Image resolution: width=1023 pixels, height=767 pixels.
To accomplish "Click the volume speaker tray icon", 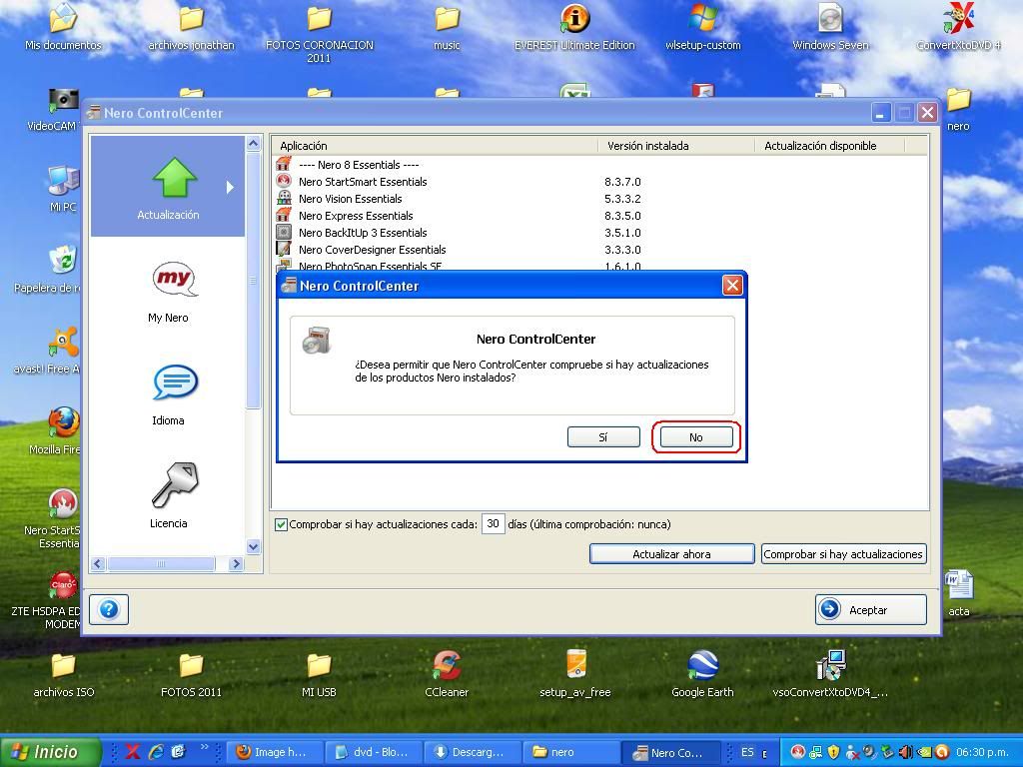I will pyautogui.click(x=905, y=752).
